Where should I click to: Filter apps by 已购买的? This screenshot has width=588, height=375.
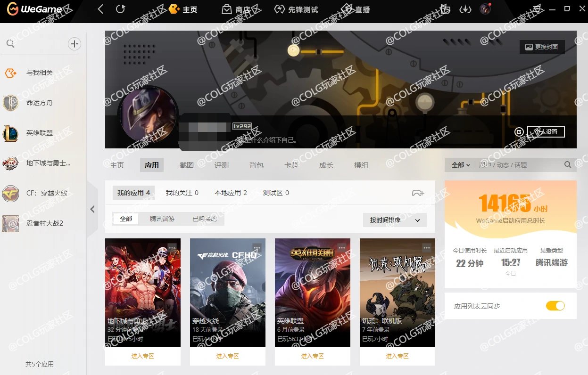(x=205, y=219)
